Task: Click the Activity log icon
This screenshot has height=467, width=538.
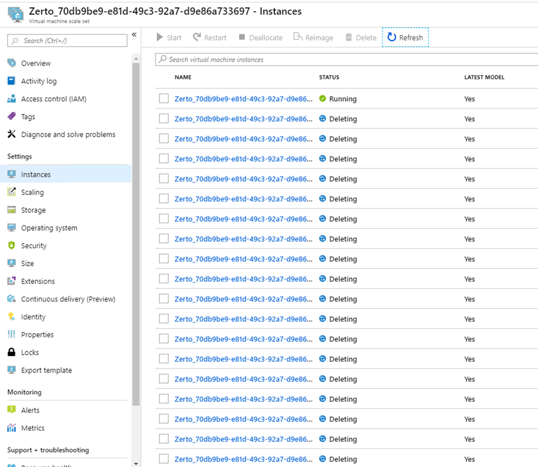Action: coord(11,81)
